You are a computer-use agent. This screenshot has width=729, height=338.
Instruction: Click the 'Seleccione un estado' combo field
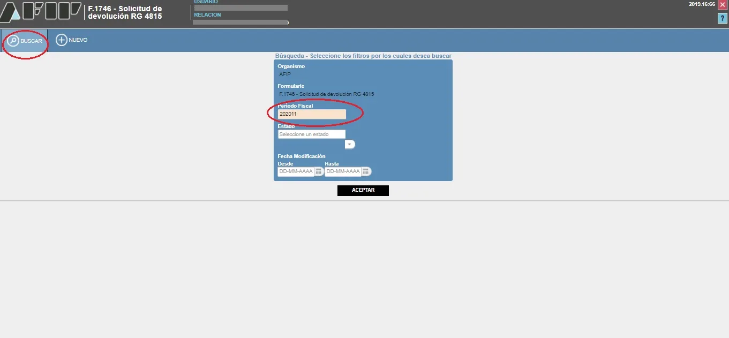[311, 134]
